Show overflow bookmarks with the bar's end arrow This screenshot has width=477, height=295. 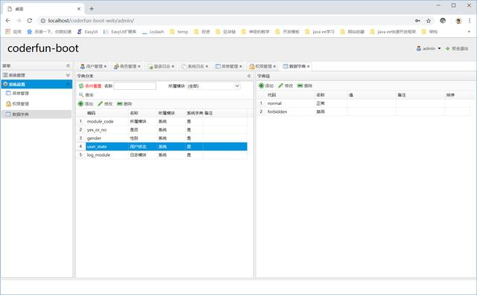click(469, 31)
